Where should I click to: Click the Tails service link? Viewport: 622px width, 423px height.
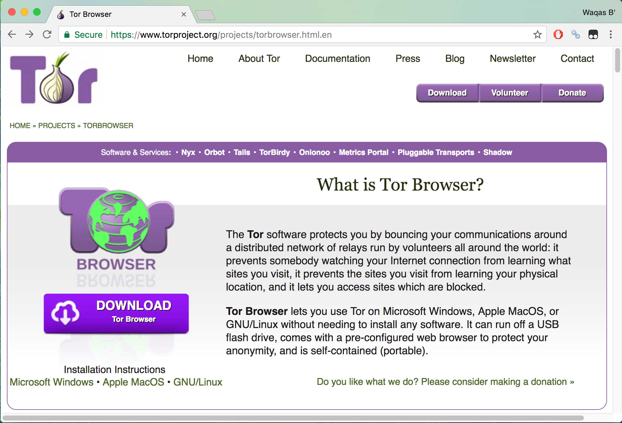point(244,152)
